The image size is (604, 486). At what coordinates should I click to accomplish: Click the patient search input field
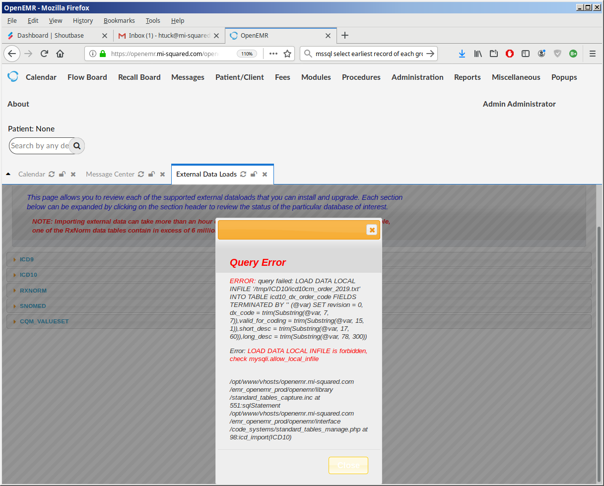point(40,146)
